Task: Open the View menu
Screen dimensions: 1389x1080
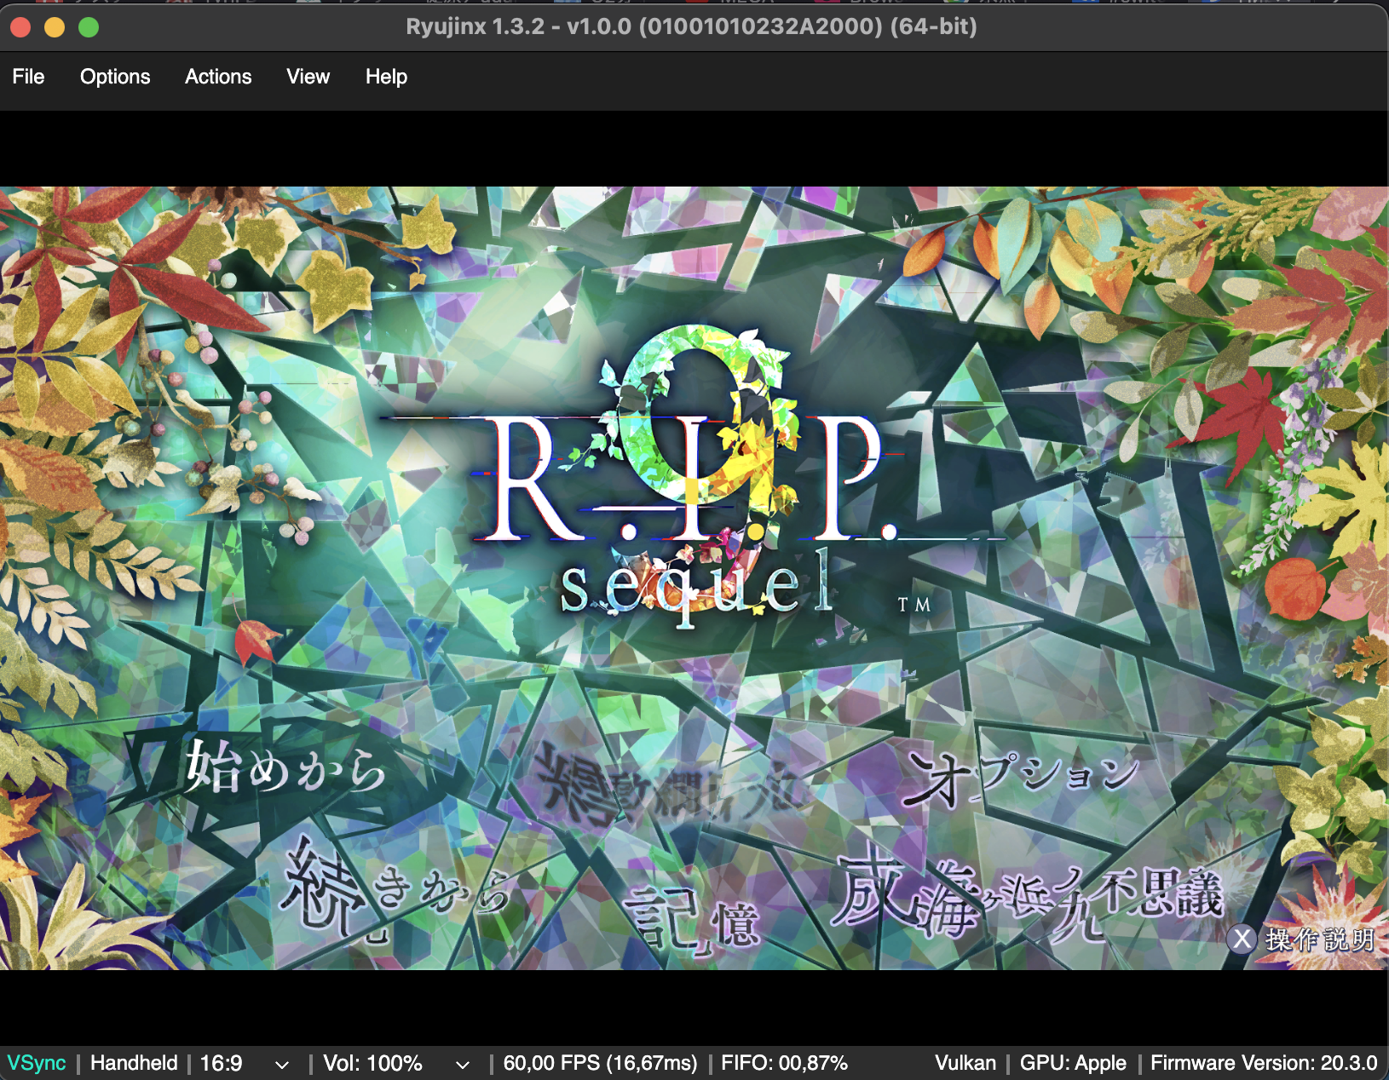Action: tap(308, 77)
